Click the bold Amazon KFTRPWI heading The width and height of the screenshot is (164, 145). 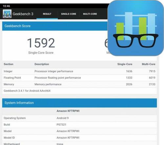(68, 111)
